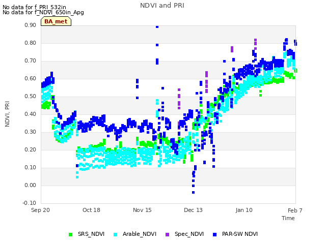The height and width of the screenshot is (244, 326).
Task: Click the Feb 7 x-axis tick label
Action: (295, 210)
